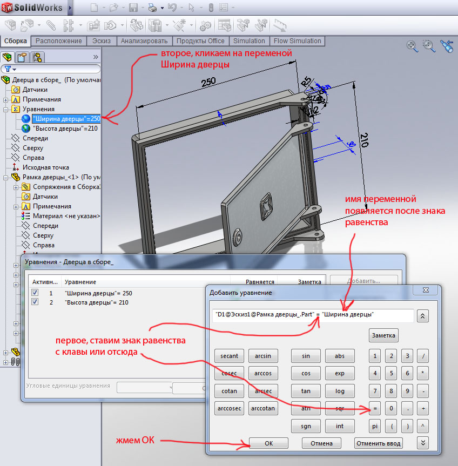Screen dimensions: 458x466
Task: Open the PropertyManager tab icon
Action: point(22,57)
